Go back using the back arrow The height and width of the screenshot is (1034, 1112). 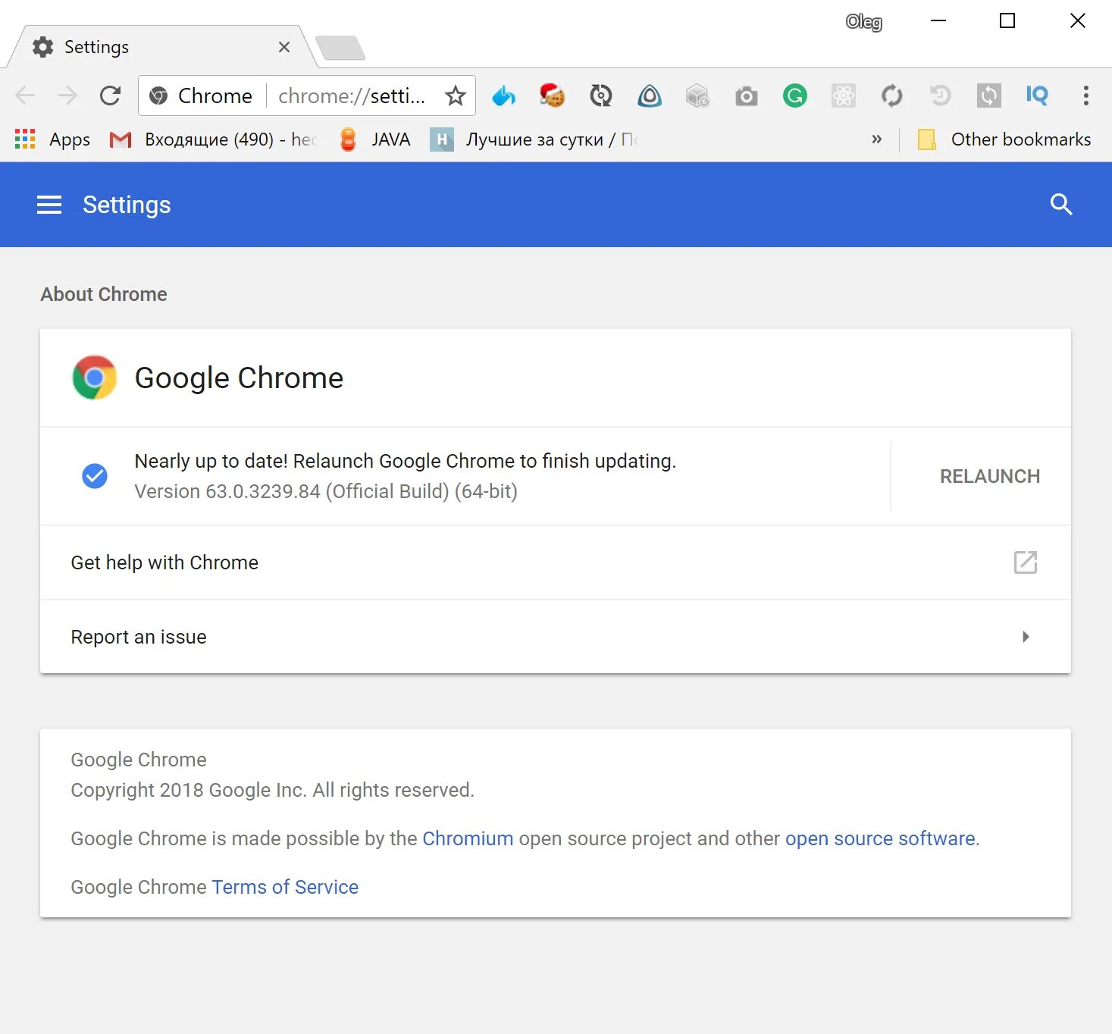click(x=25, y=96)
